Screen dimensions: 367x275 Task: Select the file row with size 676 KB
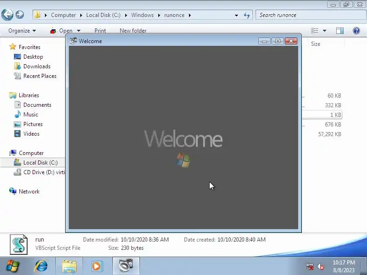322,124
